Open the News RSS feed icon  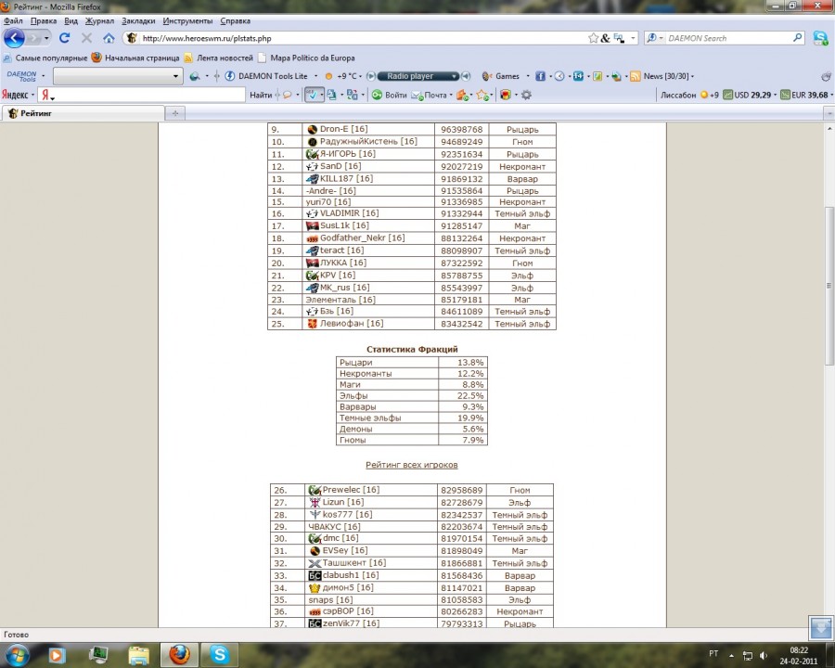pyautogui.click(x=636, y=76)
